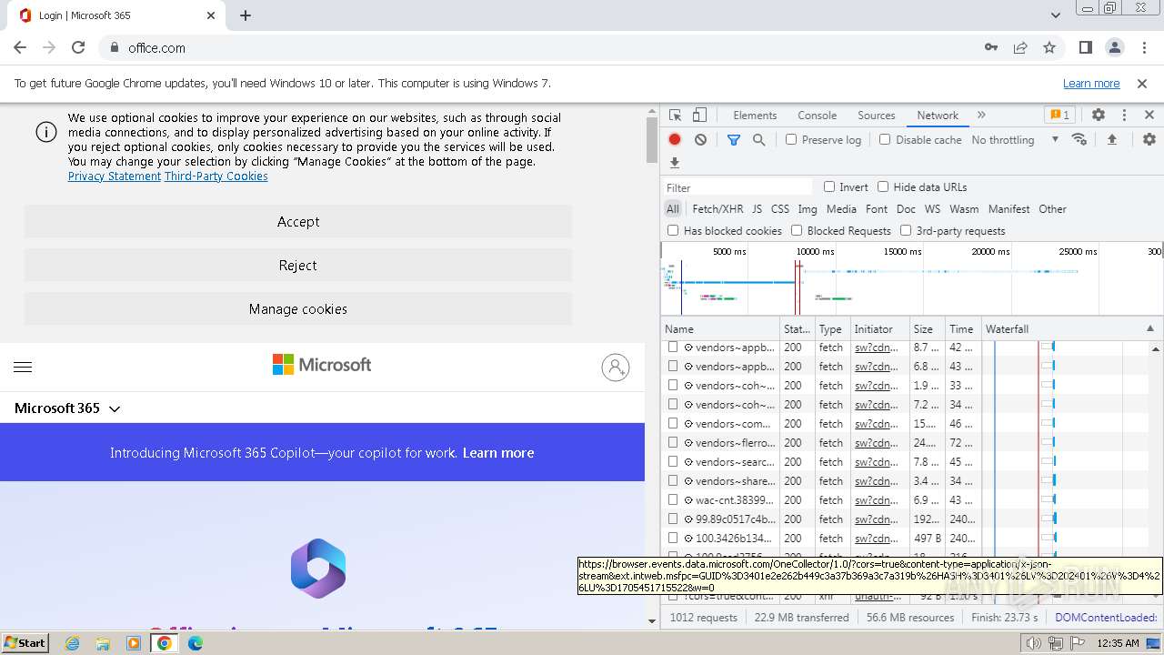Share this page icon
The image size is (1164, 655).
click(1020, 47)
